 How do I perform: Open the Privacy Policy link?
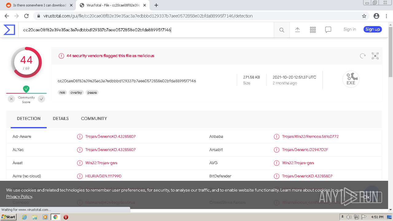point(19,196)
